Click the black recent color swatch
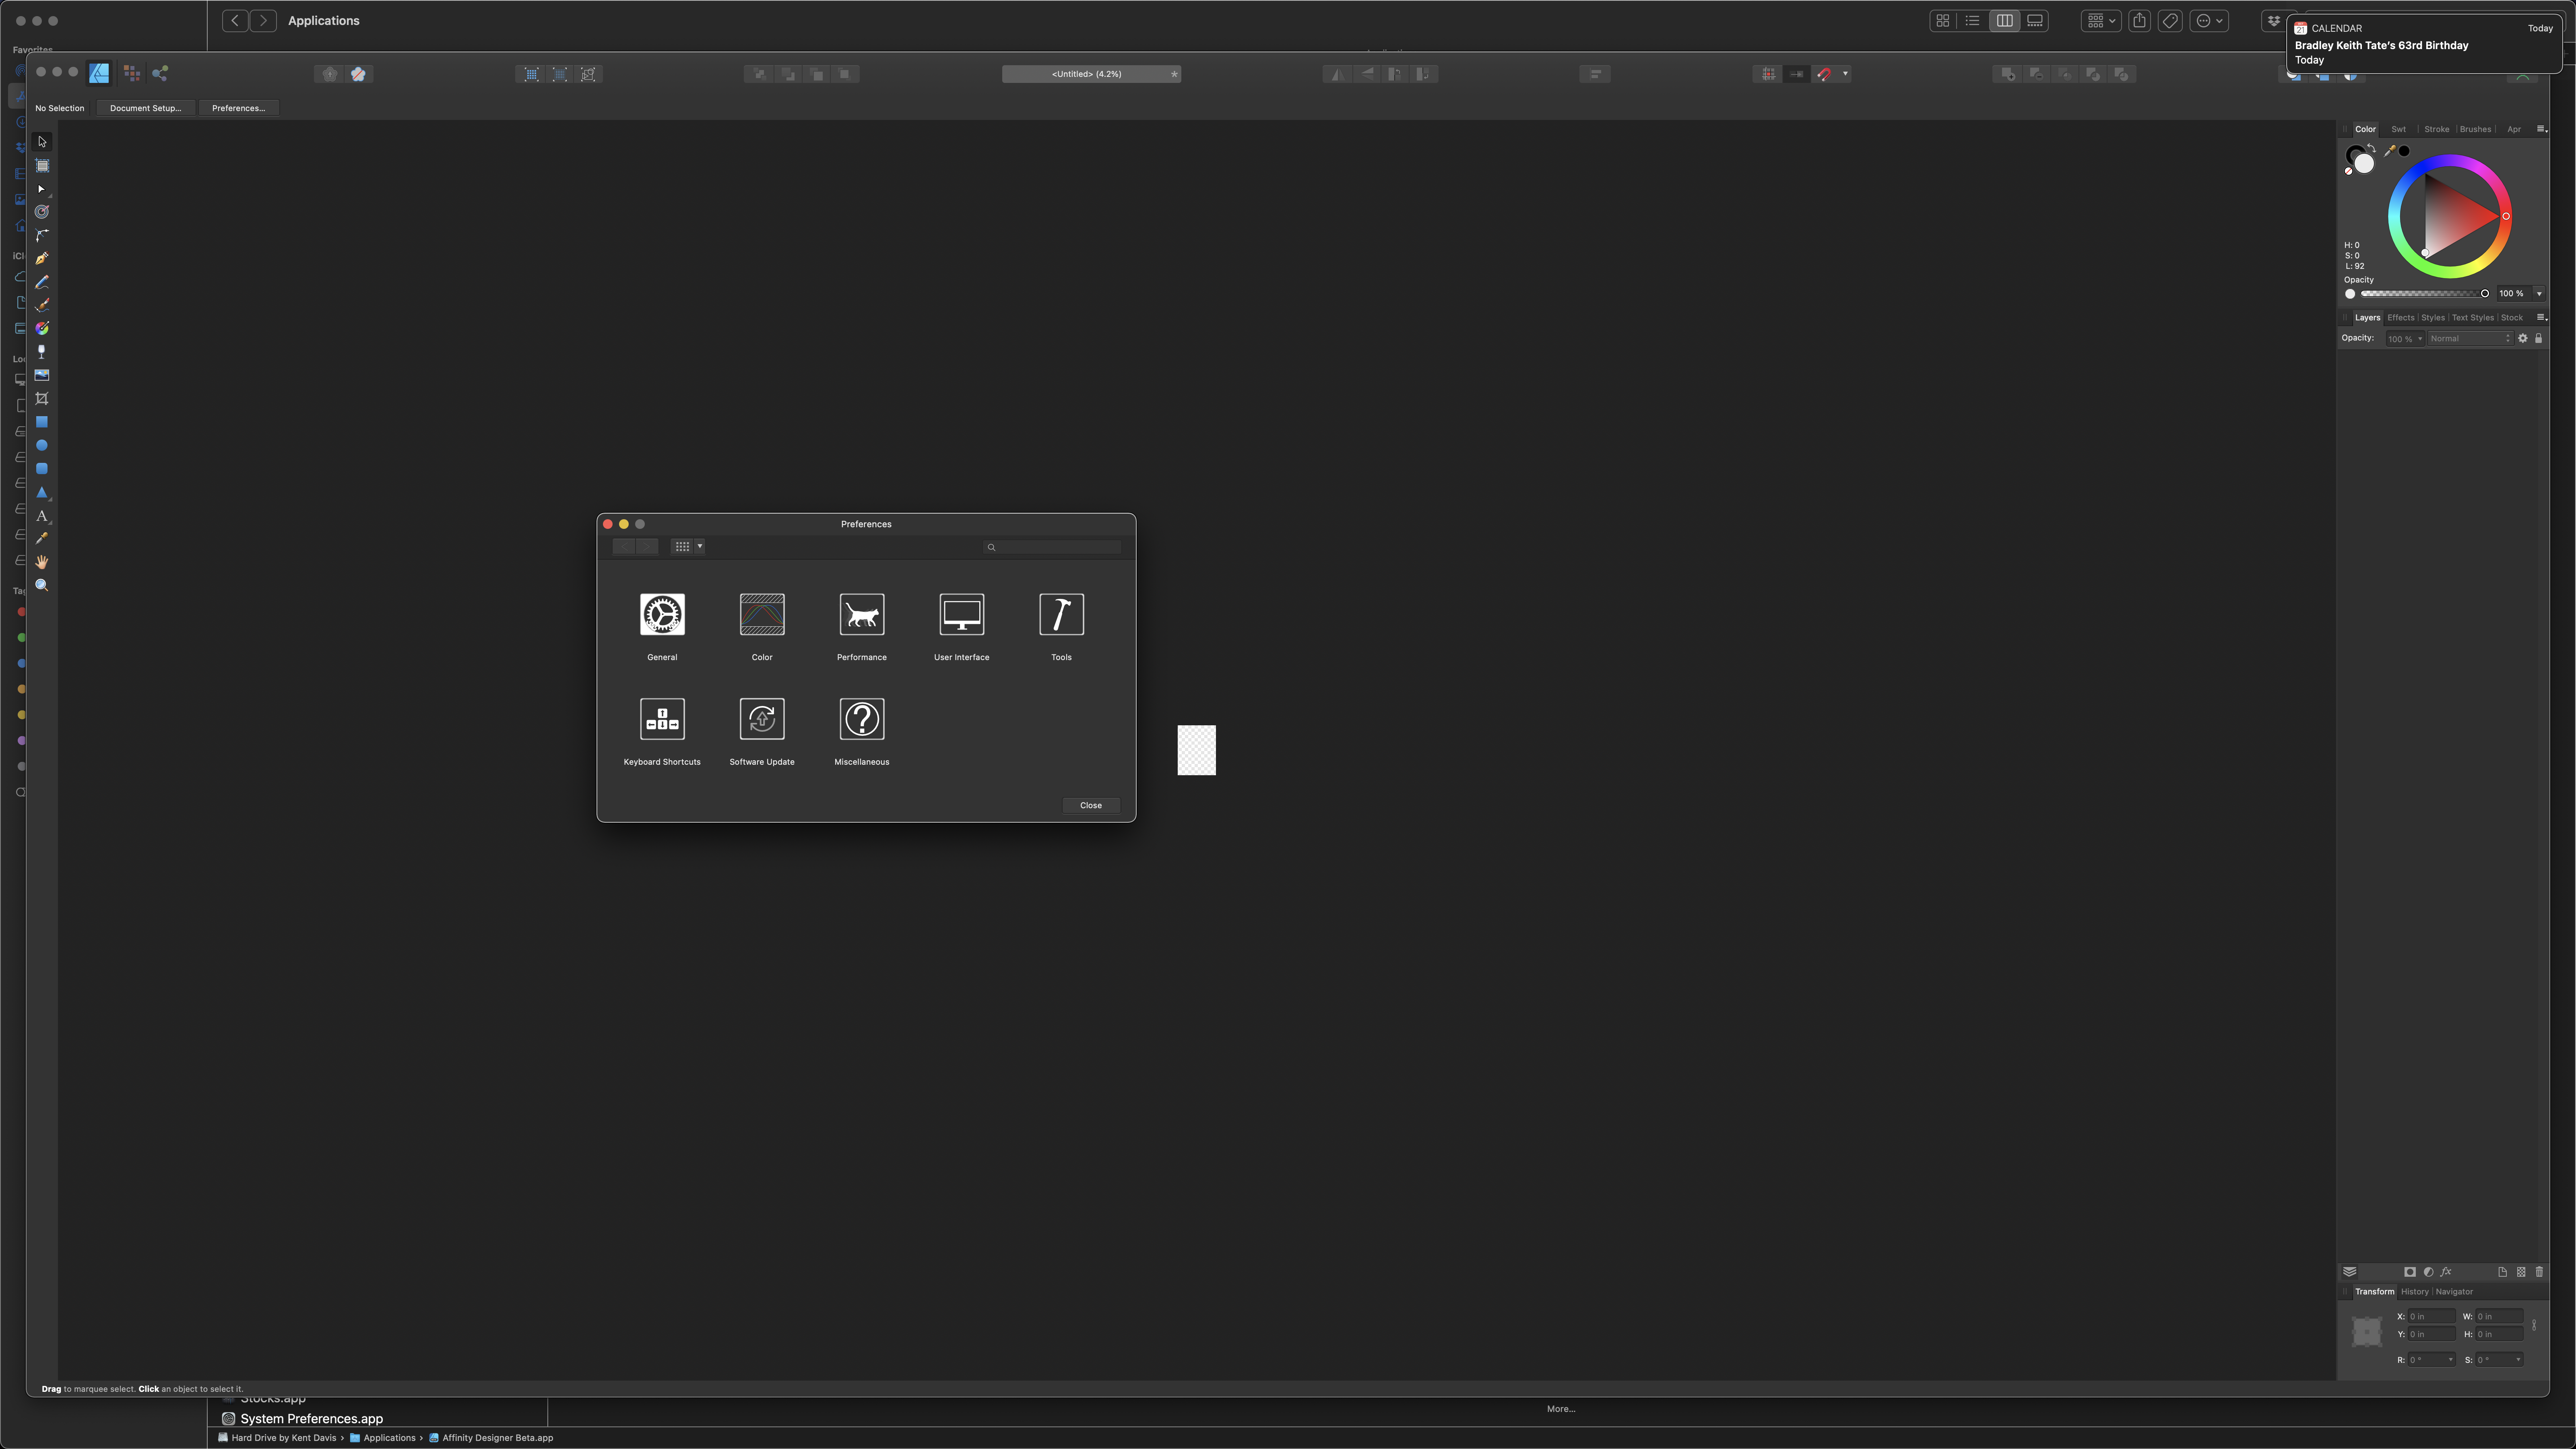The image size is (2576, 1449). click(x=2404, y=151)
